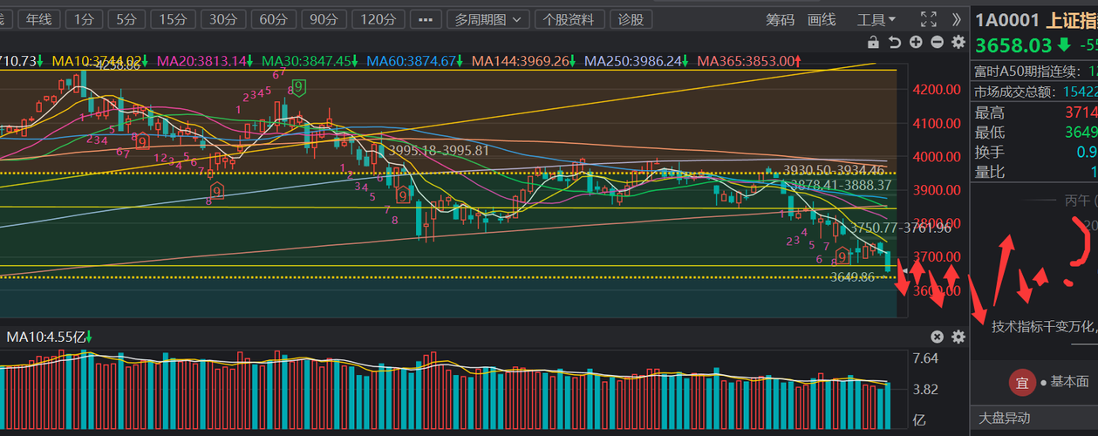Viewport: 1098px width, 436px height.
Task: Click MA20:3813.14 indicator label
Action: [205, 61]
